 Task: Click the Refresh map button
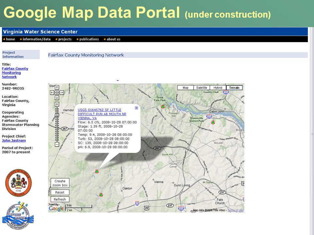[60, 199]
